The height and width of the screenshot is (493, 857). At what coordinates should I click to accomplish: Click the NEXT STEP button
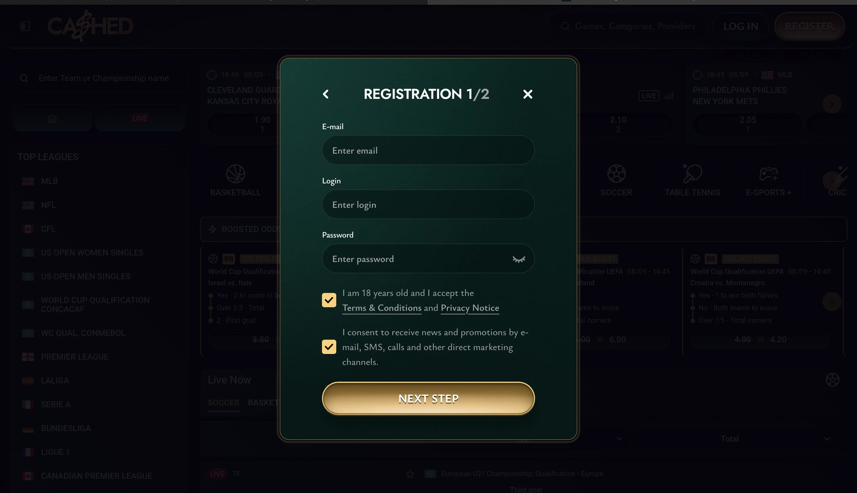[x=428, y=399]
